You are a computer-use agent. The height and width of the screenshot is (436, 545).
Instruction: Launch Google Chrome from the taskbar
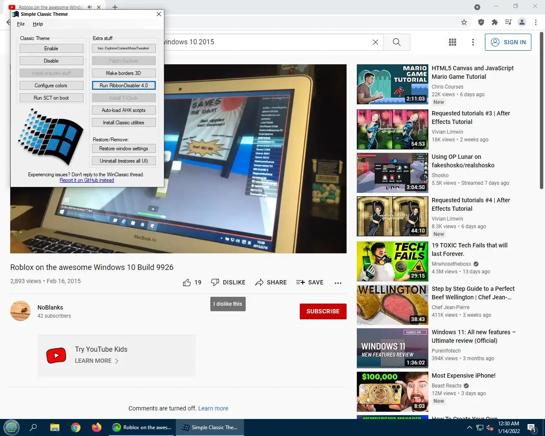(x=76, y=427)
